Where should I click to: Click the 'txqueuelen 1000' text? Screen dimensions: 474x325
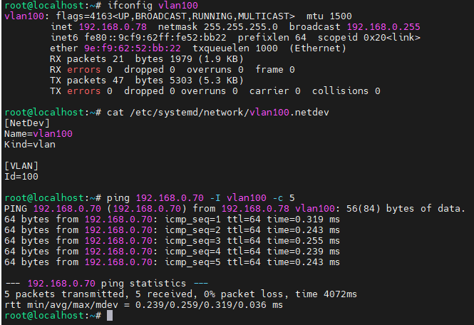tap(235, 48)
